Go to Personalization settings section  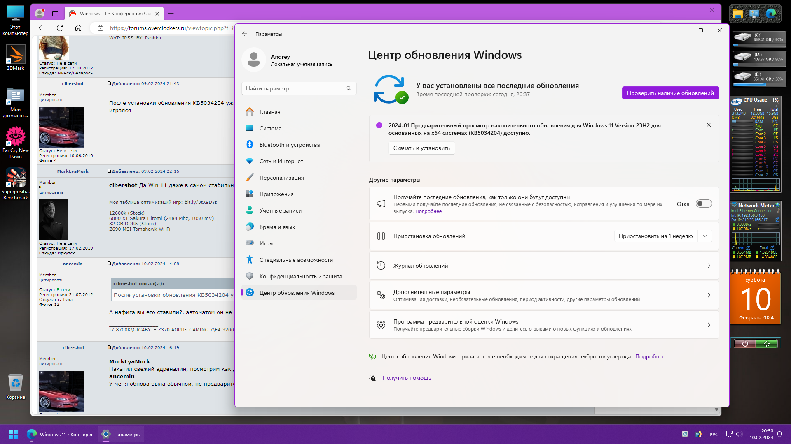[x=281, y=178]
